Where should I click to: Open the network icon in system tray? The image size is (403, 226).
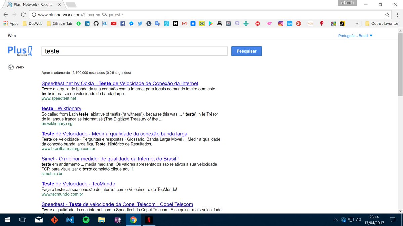(351, 220)
